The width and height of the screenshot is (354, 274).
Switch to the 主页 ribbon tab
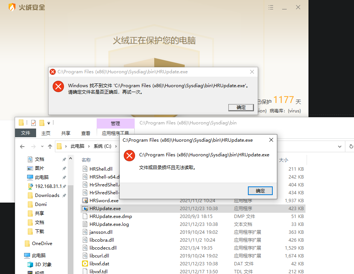click(x=46, y=133)
